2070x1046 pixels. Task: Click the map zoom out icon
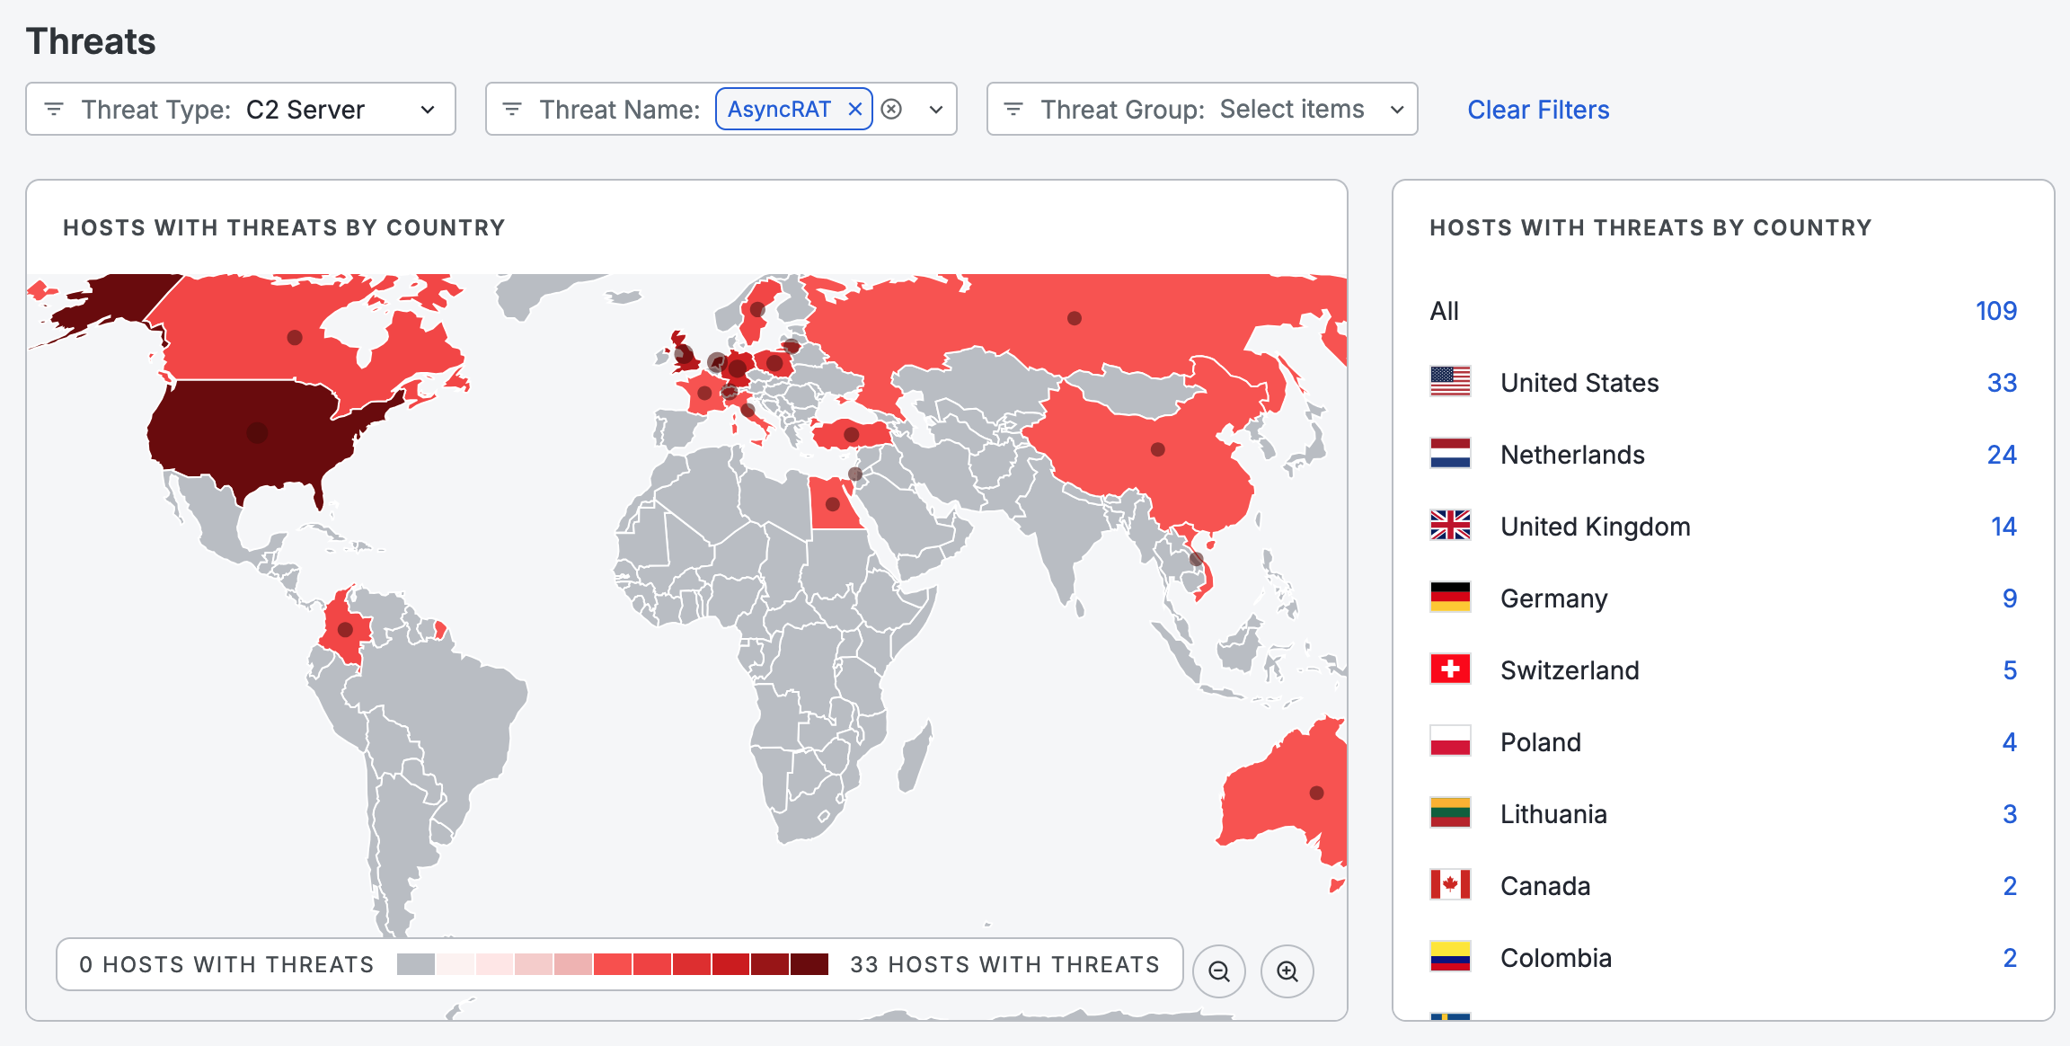click(1218, 971)
